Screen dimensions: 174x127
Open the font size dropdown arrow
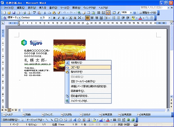49,18
